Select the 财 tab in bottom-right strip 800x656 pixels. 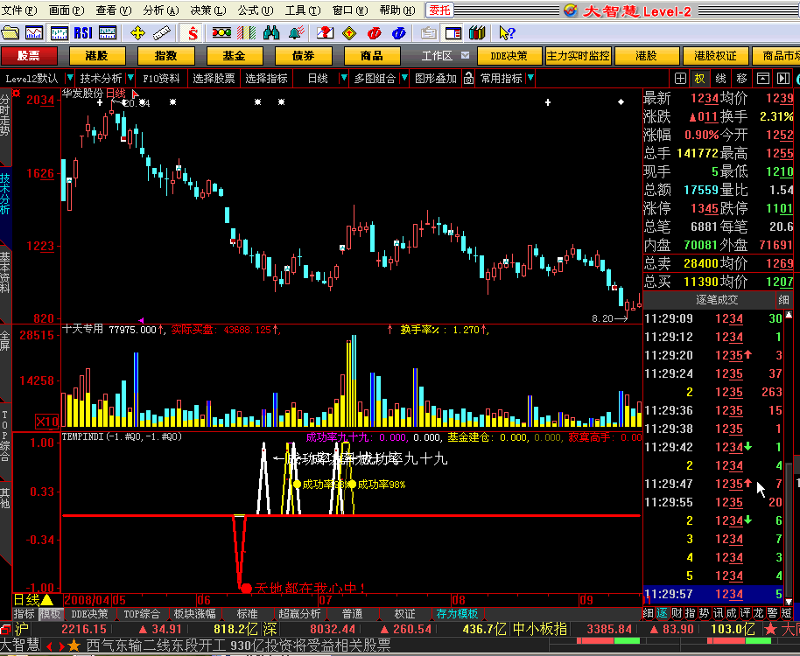pos(676,613)
